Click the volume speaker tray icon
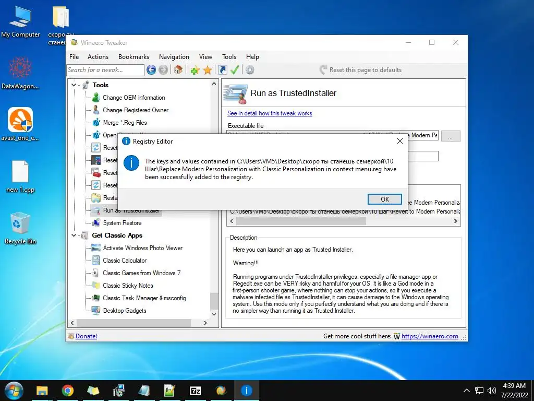 [491, 391]
